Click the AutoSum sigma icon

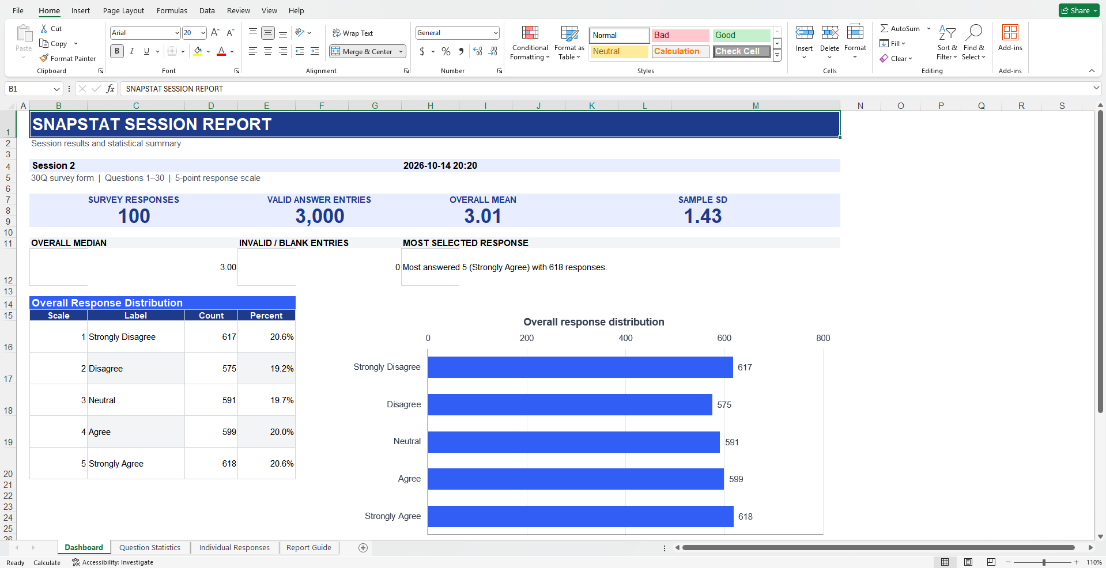click(884, 28)
